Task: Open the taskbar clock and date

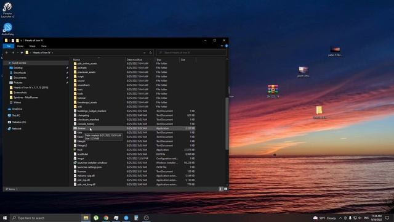Action: [x=376, y=218]
